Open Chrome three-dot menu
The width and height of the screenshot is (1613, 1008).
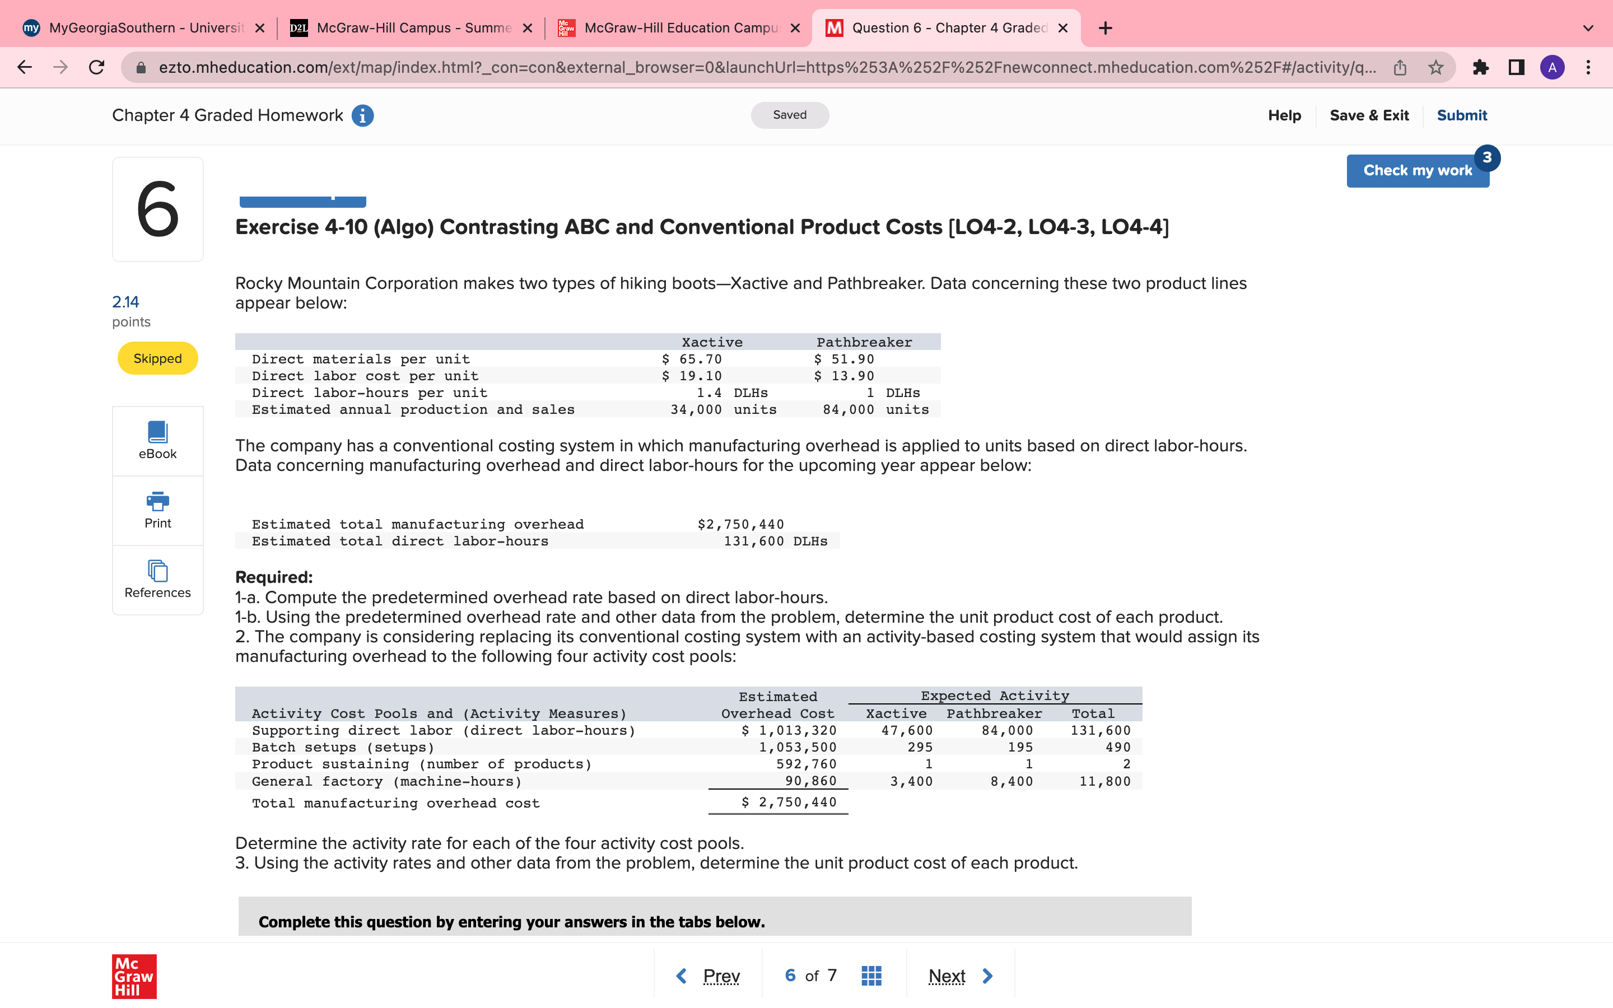pyautogui.click(x=1588, y=67)
